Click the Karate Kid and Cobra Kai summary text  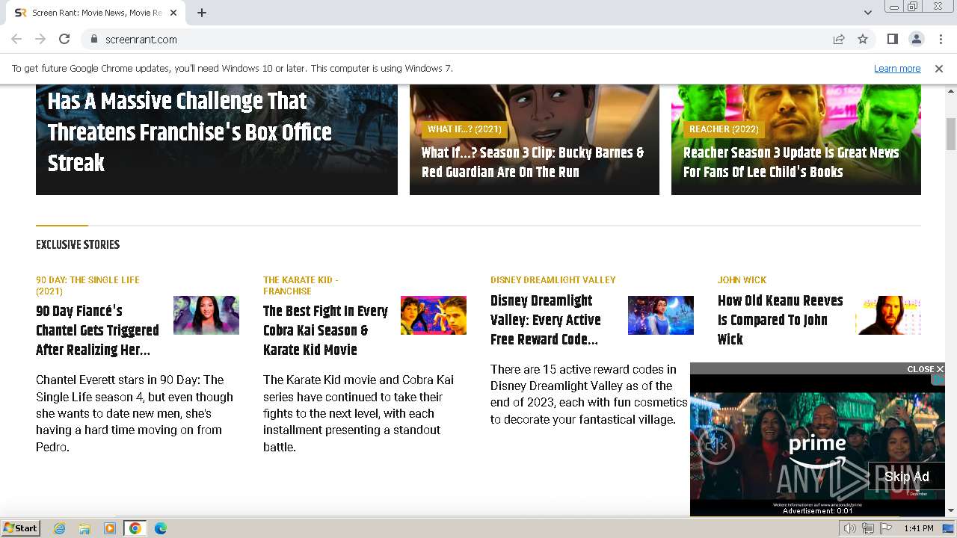point(358,413)
